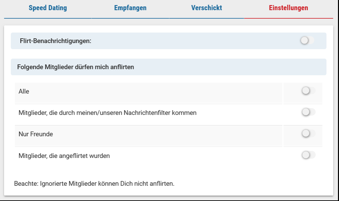This screenshot has height=201, width=339.
Task: Click the Nur Freunde option label
Action: [36, 134]
